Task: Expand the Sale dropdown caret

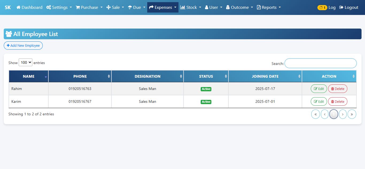Action: pos(123,7)
